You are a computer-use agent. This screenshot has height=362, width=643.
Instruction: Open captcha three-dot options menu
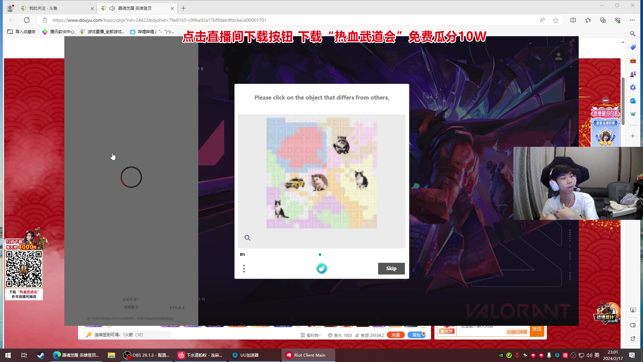tap(244, 268)
